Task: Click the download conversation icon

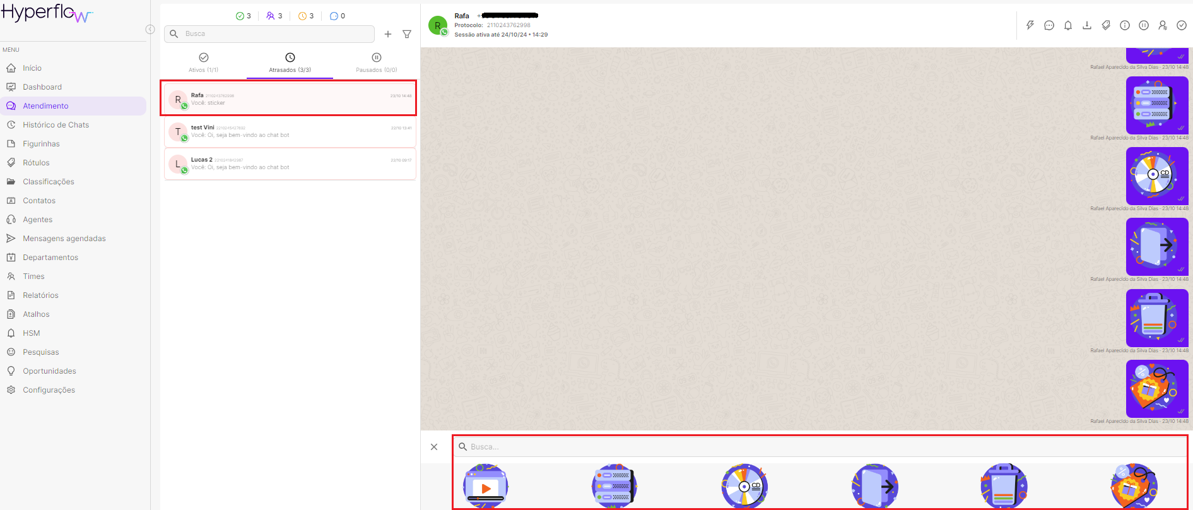Action: tap(1086, 25)
